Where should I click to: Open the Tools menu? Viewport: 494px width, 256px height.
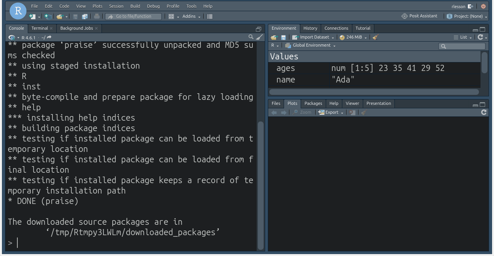191,6
